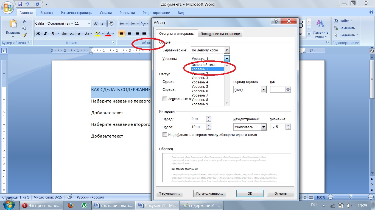The height and width of the screenshot is (210, 375).
Task: Open the Вставка ribbon tab
Action: coord(46,13)
